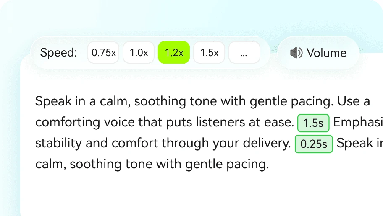
Task: Set playback speed to 1.0x
Action: [x=139, y=53]
